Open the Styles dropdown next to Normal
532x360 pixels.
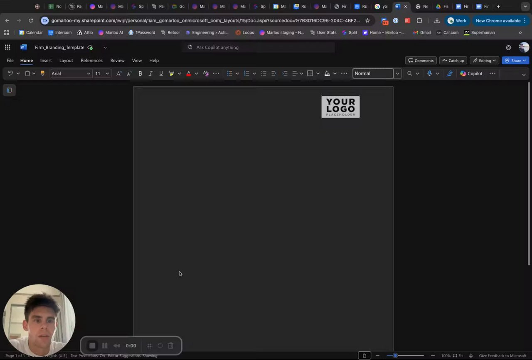click(397, 73)
